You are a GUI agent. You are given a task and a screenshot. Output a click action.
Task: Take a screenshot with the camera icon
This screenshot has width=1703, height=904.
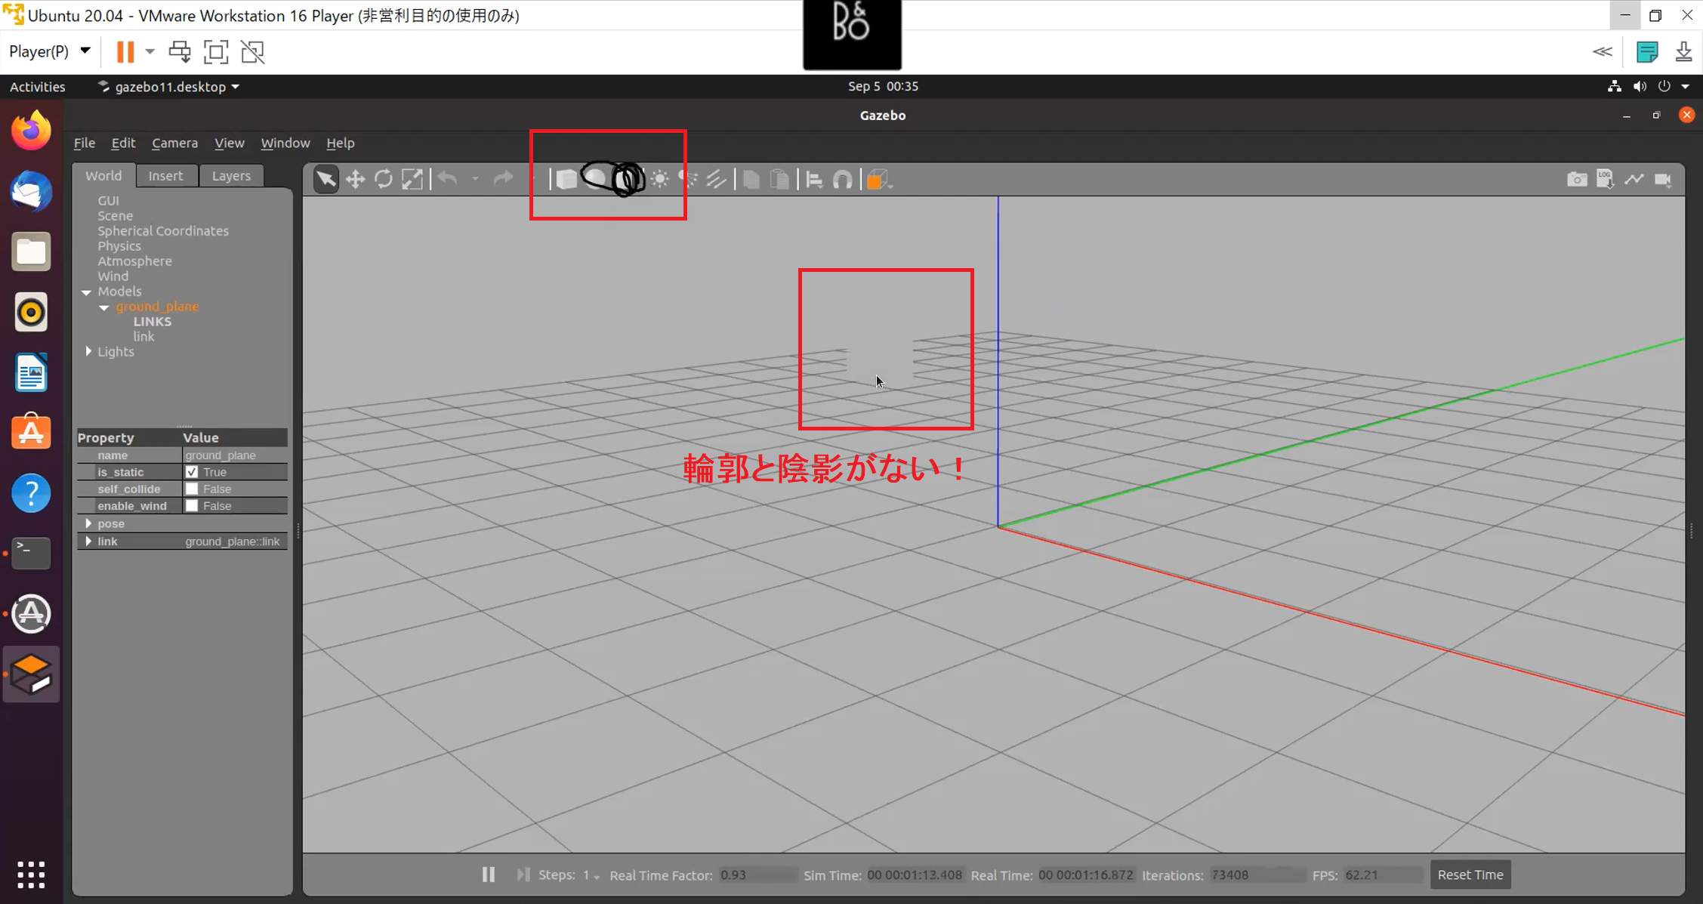click(1577, 179)
